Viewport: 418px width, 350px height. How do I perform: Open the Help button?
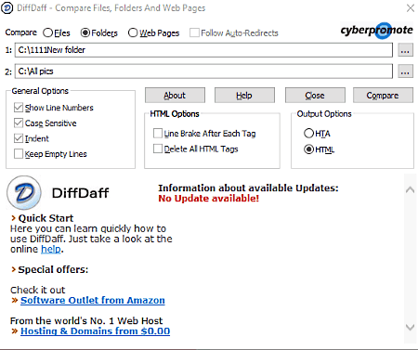pos(244,96)
